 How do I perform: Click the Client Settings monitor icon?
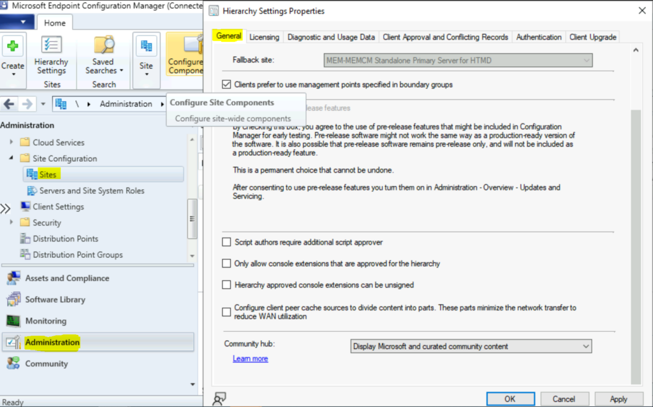(x=25, y=206)
